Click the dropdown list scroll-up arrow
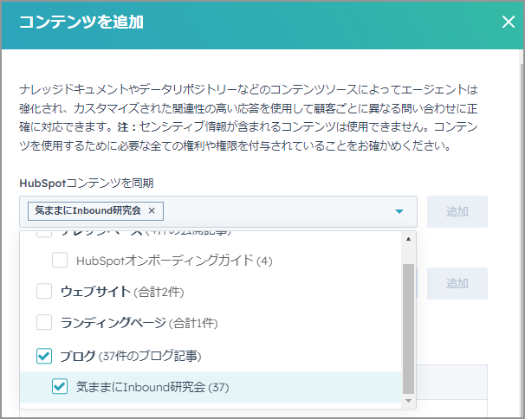The image size is (525, 419). coord(408,239)
